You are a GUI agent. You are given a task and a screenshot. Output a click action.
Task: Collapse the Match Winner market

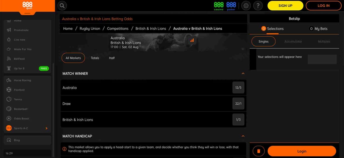coord(243,74)
